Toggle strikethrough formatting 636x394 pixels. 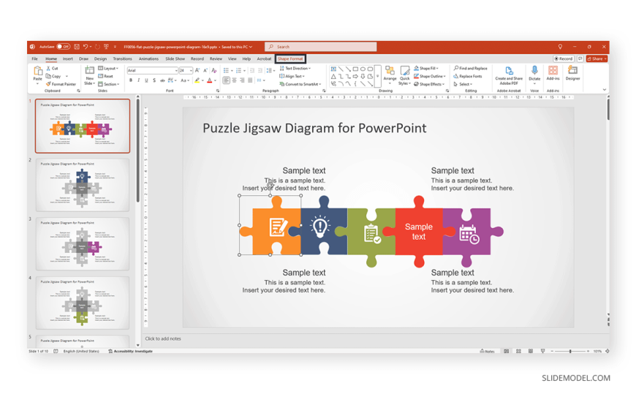(x=162, y=80)
